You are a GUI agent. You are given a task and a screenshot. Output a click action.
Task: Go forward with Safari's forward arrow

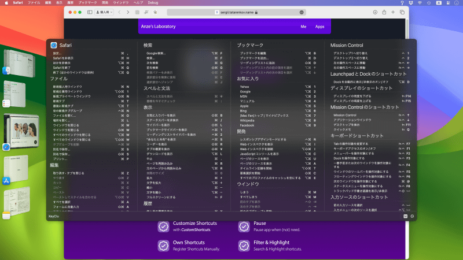(x=128, y=12)
